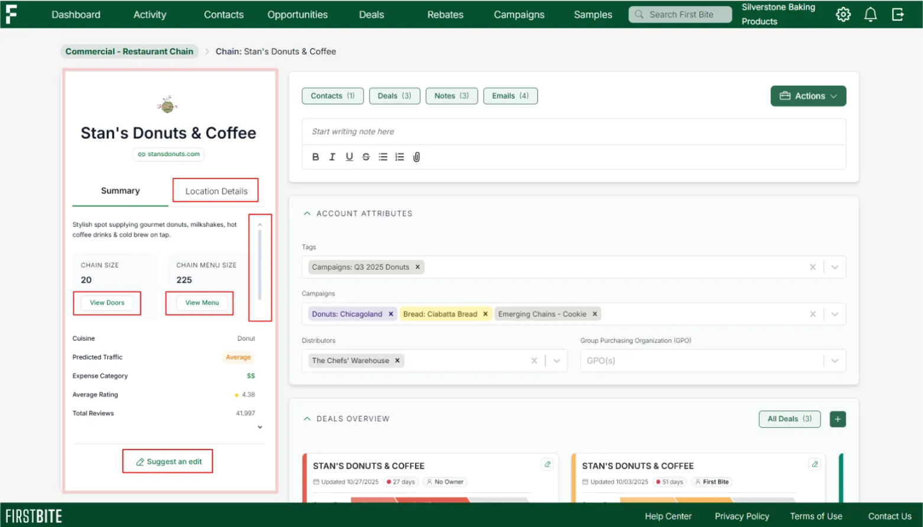Collapse the Deals Overview section
Image resolution: width=923 pixels, height=527 pixels.
click(307, 419)
